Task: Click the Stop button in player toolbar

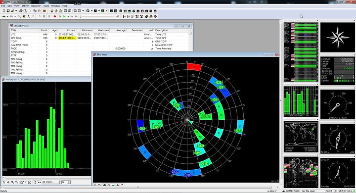Action: click(44, 16)
